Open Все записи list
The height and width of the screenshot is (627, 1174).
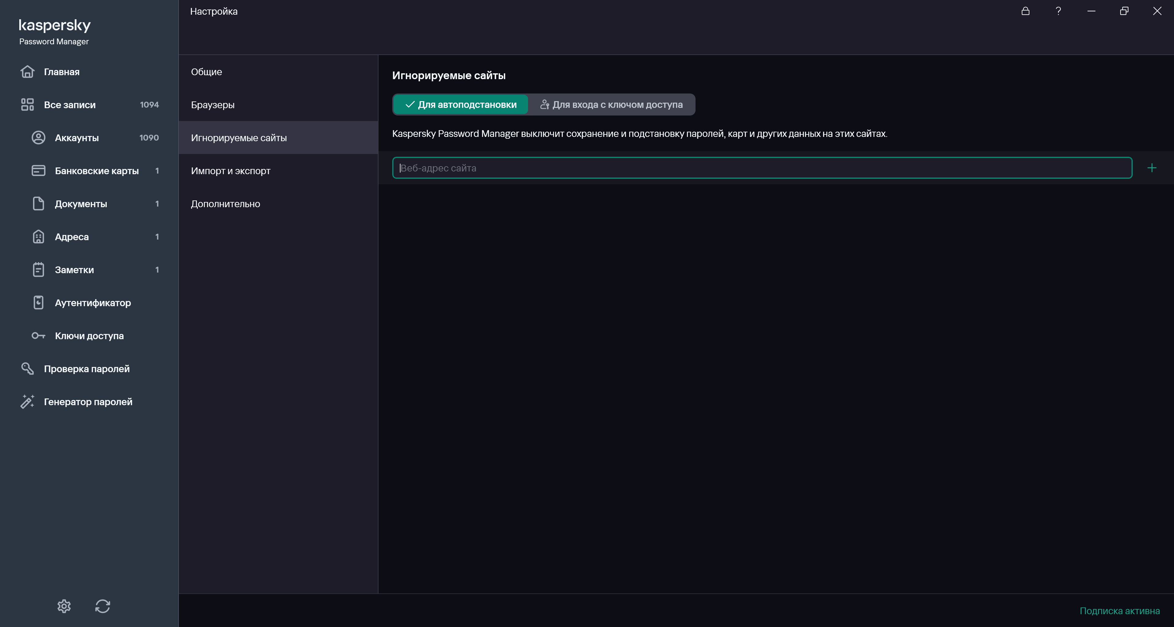[x=70, y=105]
